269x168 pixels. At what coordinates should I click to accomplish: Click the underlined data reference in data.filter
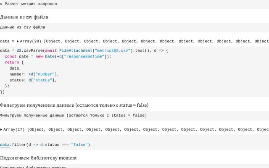(x=5, y=145)
